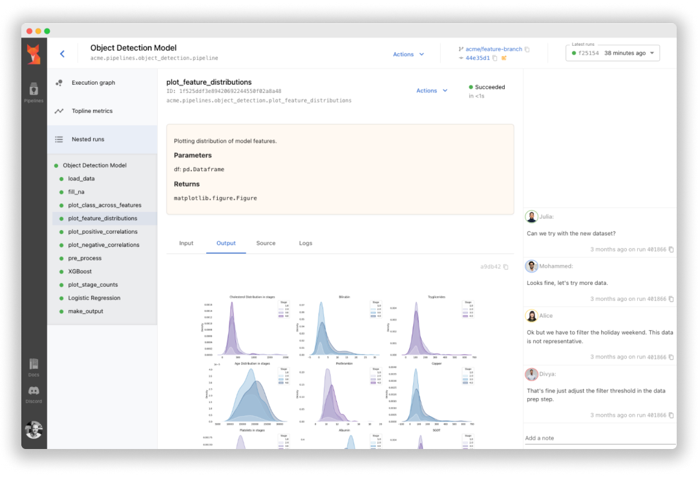
Task: Click the user avatar at sidebar bottom
Action: [34, 429]
